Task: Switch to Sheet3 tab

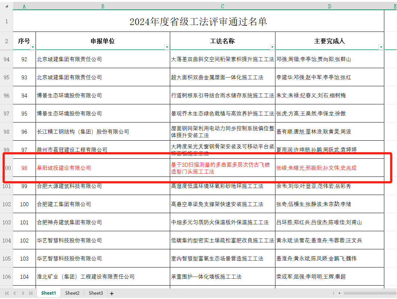Action: pyautogui.click(x=96, y=293)
